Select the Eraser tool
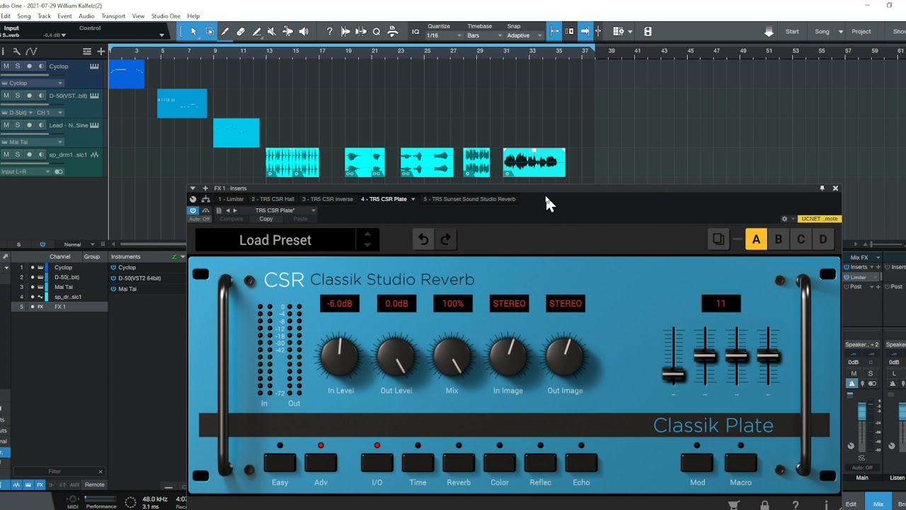The width and height of the screenshot is (906, 510). [x=241, y=31]
